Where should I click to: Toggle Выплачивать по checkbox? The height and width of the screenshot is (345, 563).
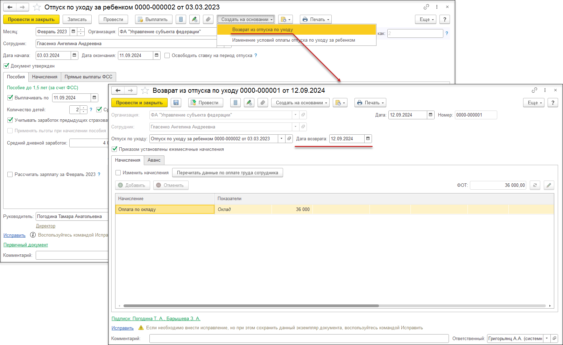click(x=10, y=98)
